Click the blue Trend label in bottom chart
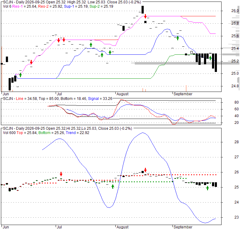Image resolution: width=240 pixels, height=229 pixels. point(71,133)
